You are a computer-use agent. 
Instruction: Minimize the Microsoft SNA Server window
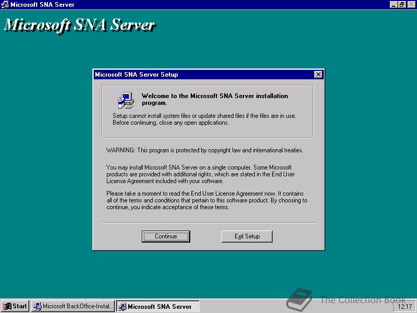click(394, 5)
